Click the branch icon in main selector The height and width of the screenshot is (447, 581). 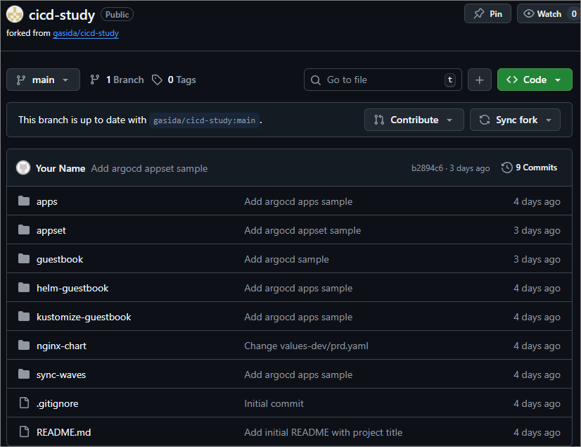click(x=21, y=80)
